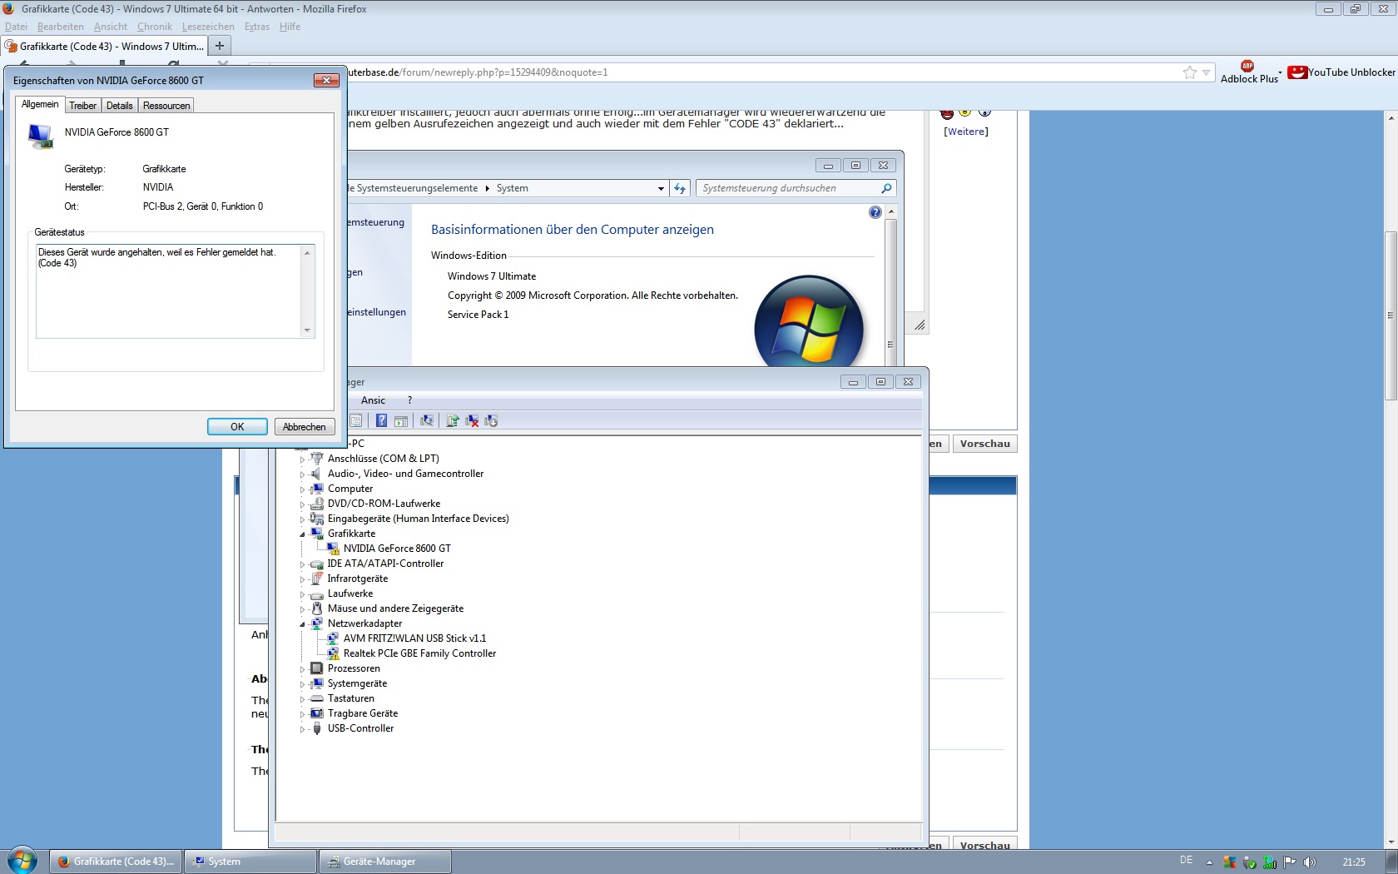1398x874 pixels.
Task: Click the DE language indicator
Action: tap(1186, 861)
